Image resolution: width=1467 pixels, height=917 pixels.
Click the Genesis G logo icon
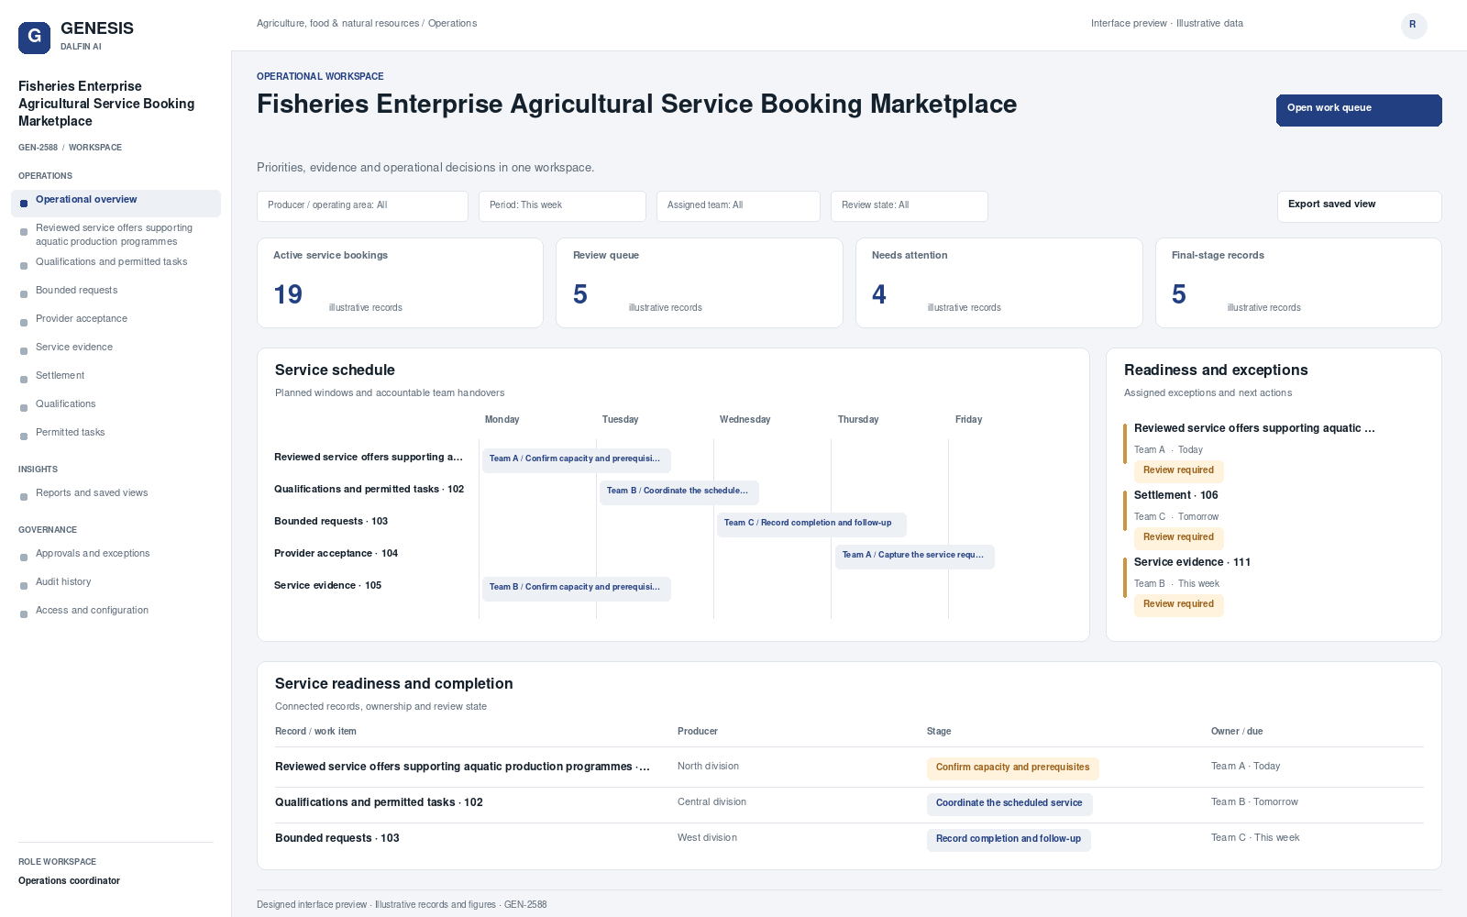34,38
